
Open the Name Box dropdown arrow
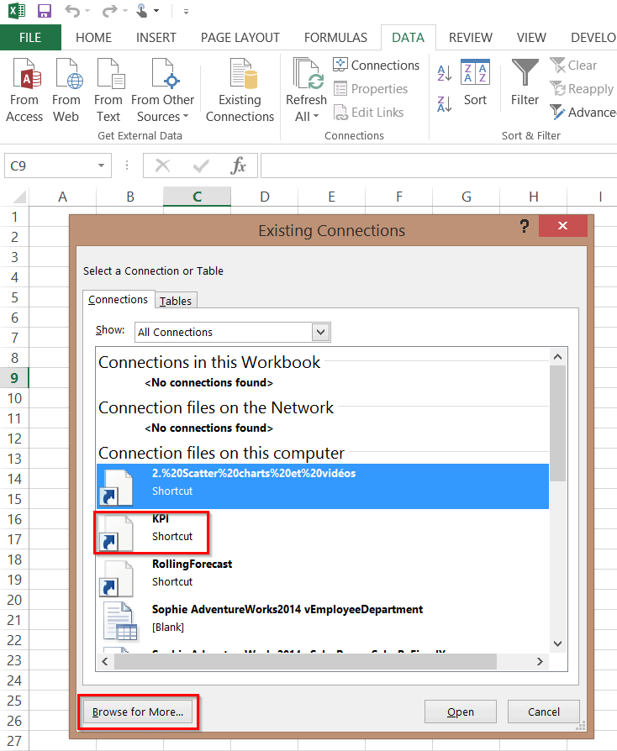tap(102, 166)
